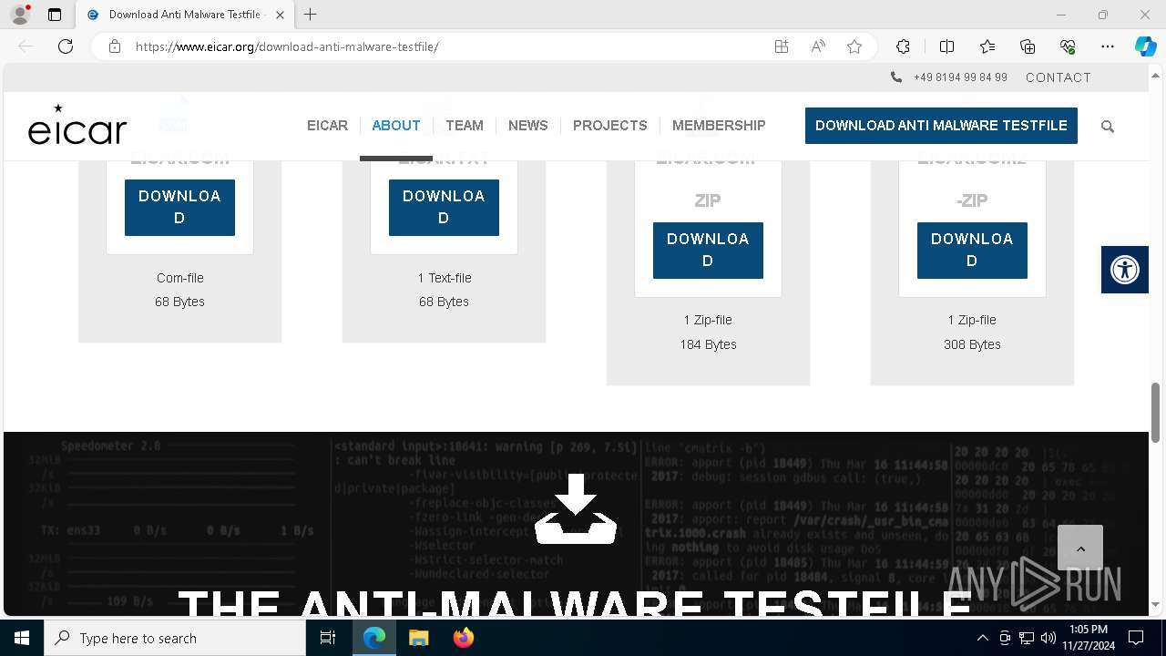Select the "184 Bytes" size text
Image resolution: width=1166 pixels, height=656 pixels.
coord(708,344)
